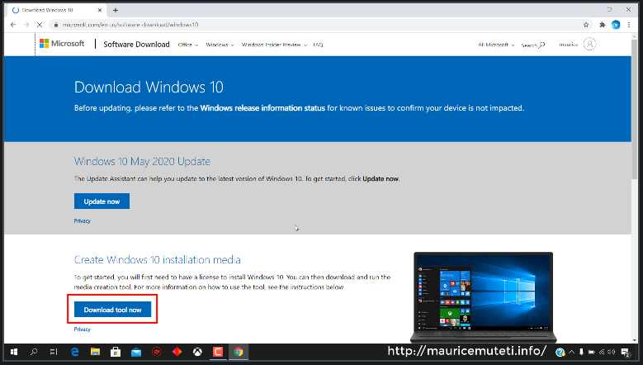Open the Microsoft site search
643x365 pixels.
pos(532,45)
